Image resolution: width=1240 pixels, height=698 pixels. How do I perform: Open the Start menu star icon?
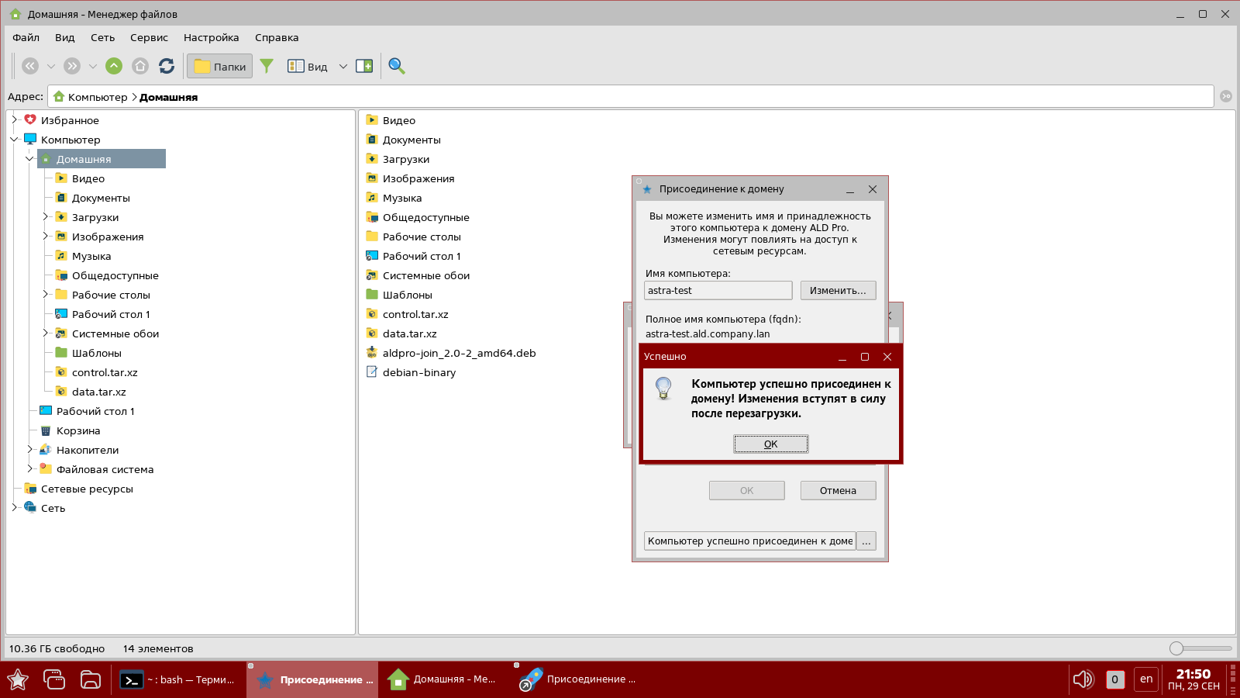click(x=18, y=679)
